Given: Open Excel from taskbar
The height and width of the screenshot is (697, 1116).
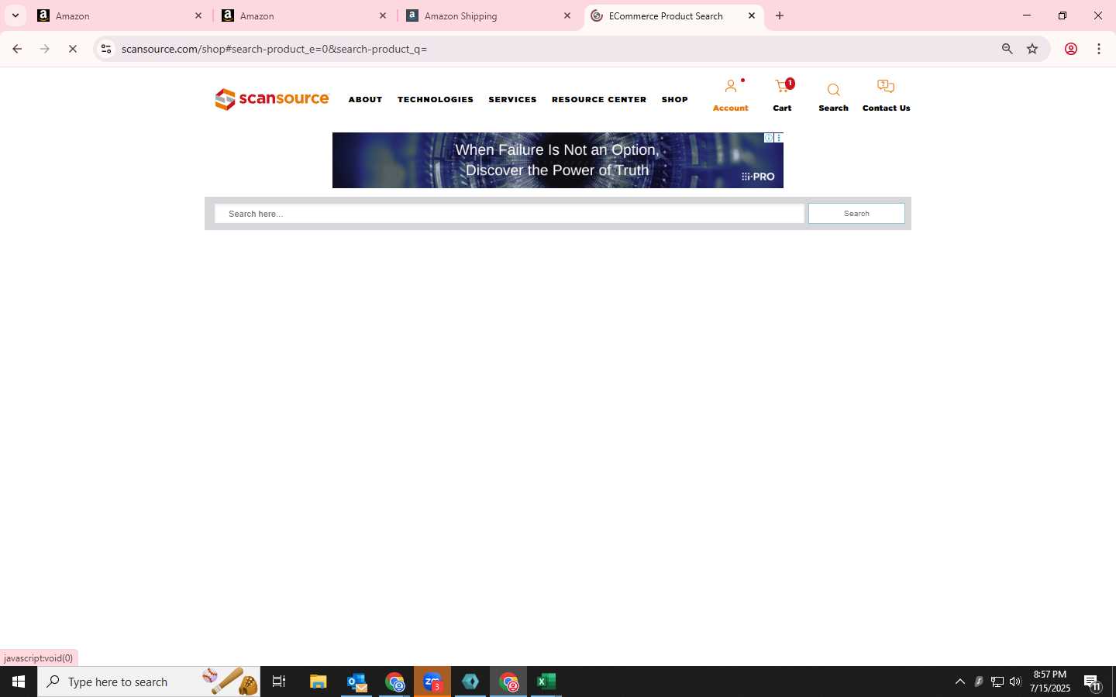Looking at the screenshot, I should click(546, 682).
